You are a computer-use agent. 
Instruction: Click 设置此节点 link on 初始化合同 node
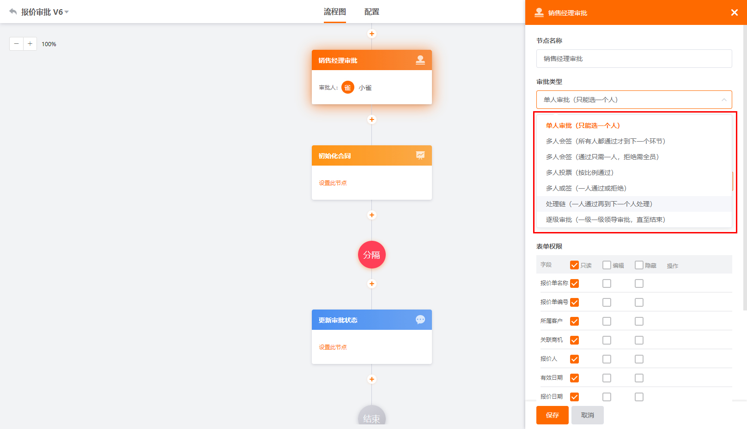pos(332,183)
